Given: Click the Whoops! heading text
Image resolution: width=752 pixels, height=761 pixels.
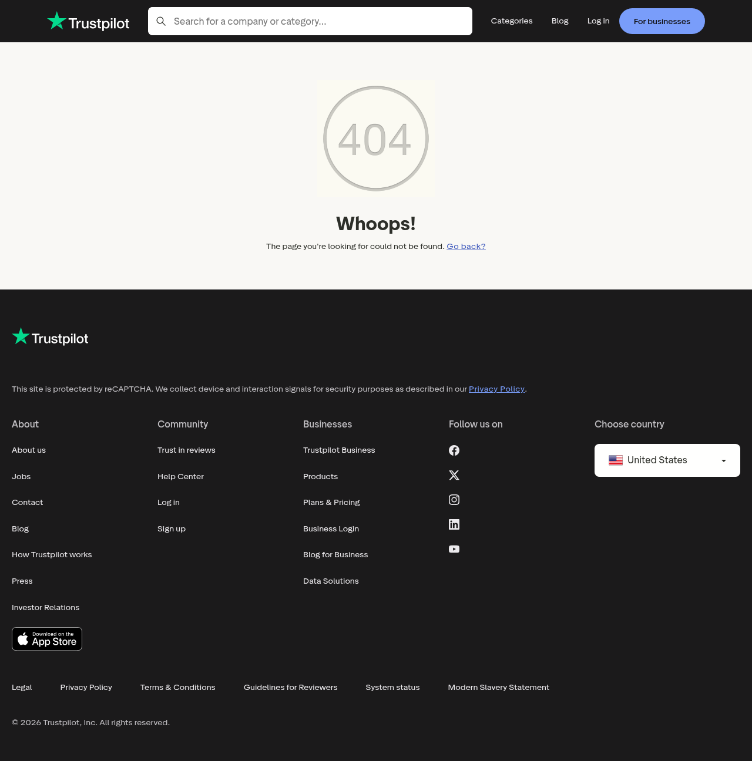Looking at the screenshot, I should 376,224.
